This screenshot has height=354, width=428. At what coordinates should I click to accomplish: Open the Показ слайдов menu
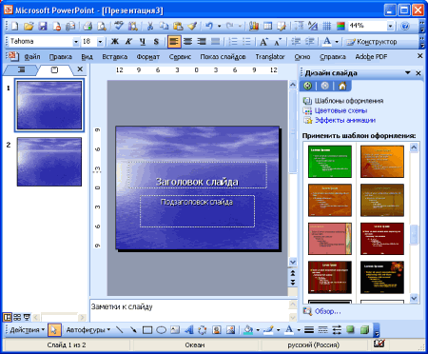pyautogui.click(x=223, y=57)
